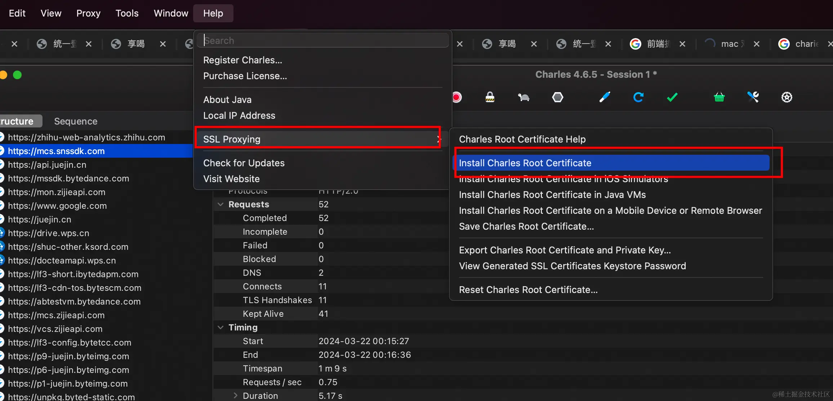Click Google icon of the charie browser tab
The height and width of the screenshot is (401, 833).
tap(784, 44)
